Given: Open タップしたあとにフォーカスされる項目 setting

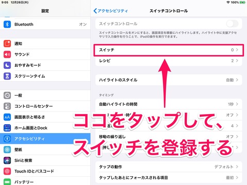Looking at the screenshot, I should click(169, 177).
